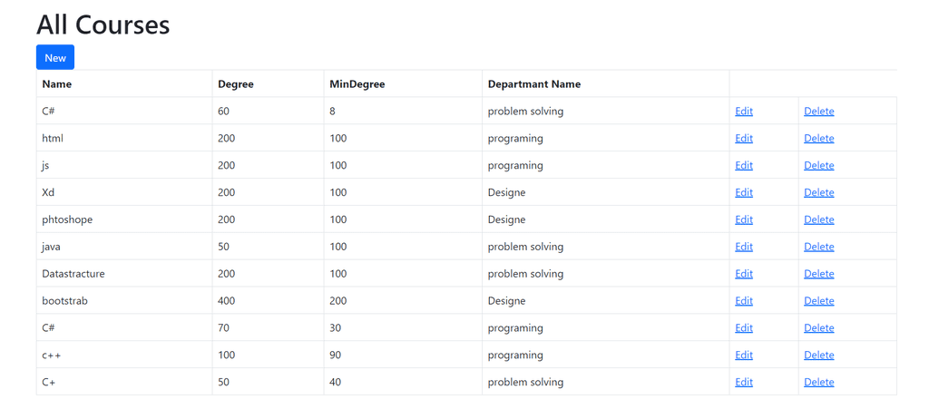Delete the java course
The image size is (929, 409).
(819, 247)
